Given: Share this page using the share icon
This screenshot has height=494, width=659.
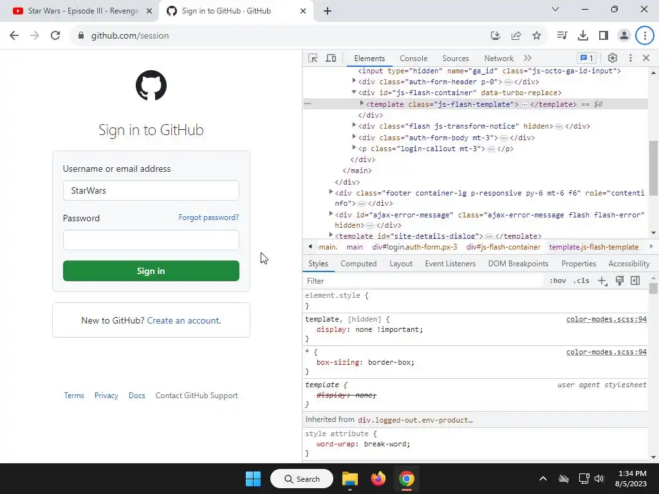Looking at the screenshot, I should click(x=516, y=35).
